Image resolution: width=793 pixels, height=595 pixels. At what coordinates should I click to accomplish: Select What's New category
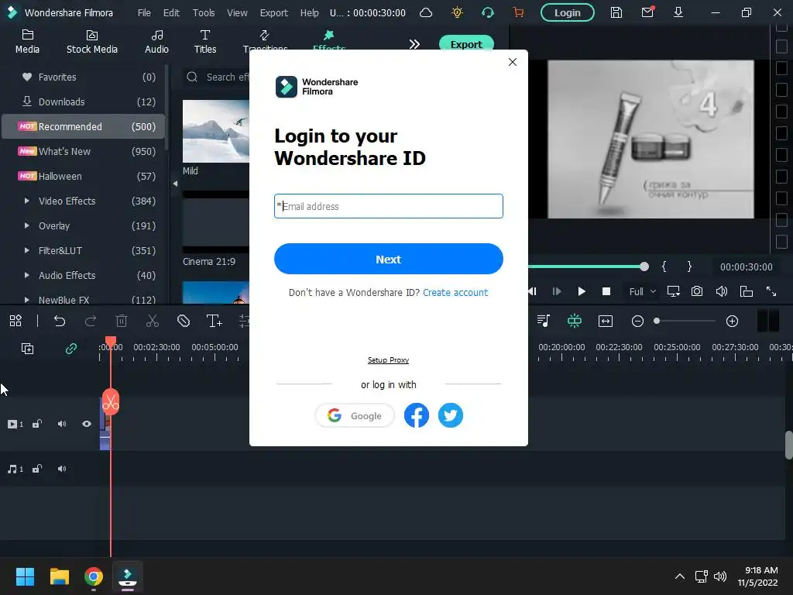[83, 151]
